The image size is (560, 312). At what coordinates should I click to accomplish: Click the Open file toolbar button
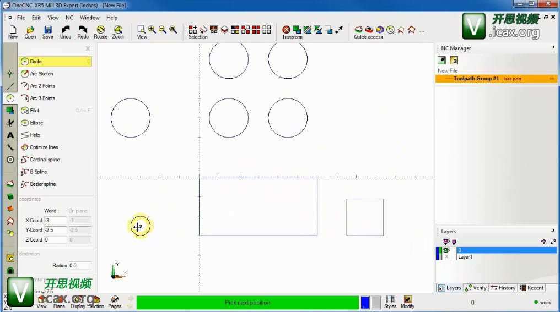pos(30,32)
